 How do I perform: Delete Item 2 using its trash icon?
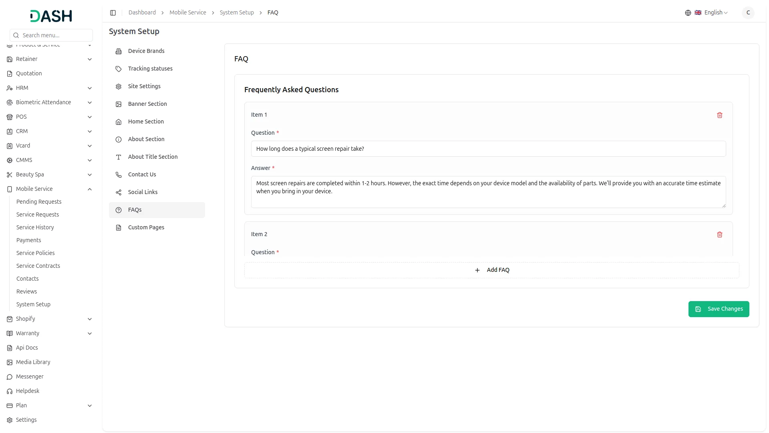pyautogui.click(x=720, y=235)
